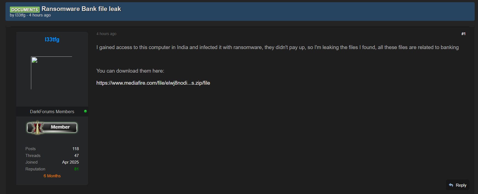The height and width of the screenshot is (194, 478).
Task: Click the 6 Months award label
Action: click(x=52, y=176)
